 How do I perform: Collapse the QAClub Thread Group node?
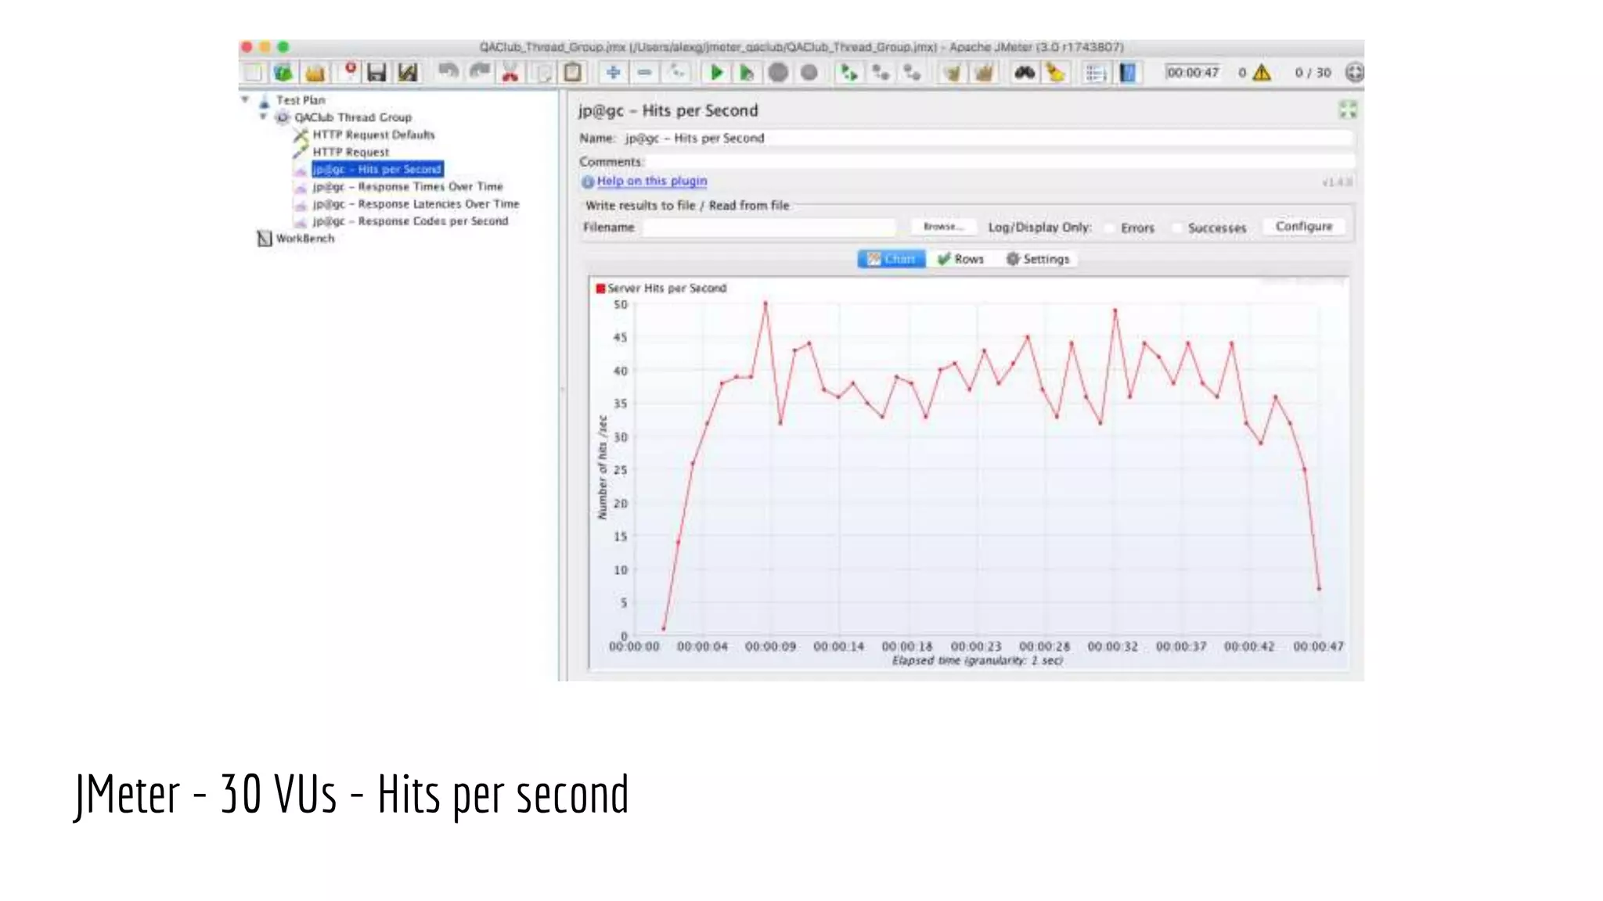[x=263, y=117]
